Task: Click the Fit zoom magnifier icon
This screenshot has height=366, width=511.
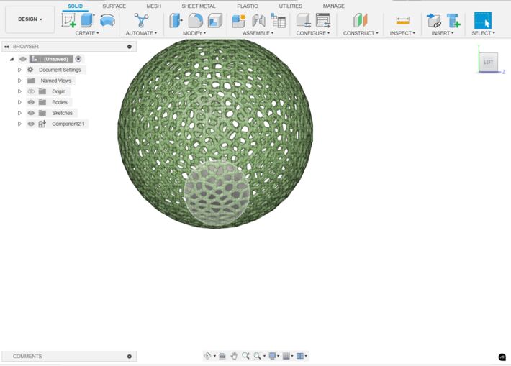Action: [x=257, y=356]
